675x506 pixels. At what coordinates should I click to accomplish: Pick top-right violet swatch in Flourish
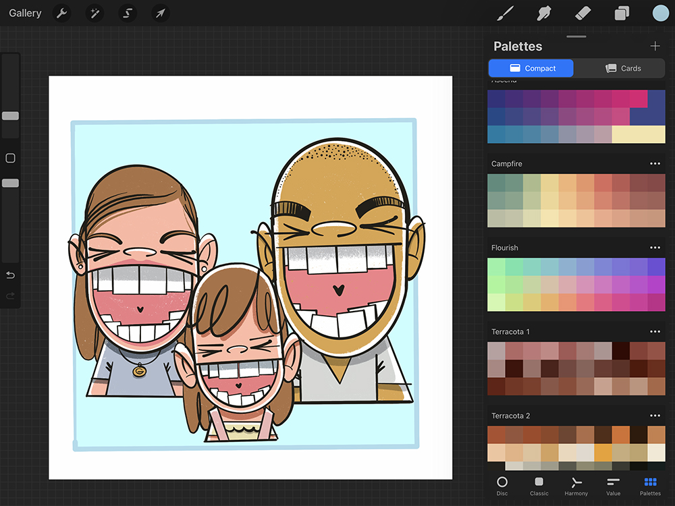point(656,266)
